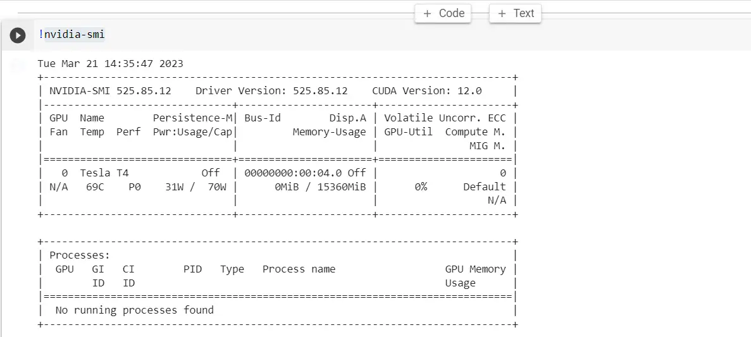The width and height of the screenshot is (751, 337).
Task: Click the 0MiB / 15360MiB memory usage
Action: (320, 187)
